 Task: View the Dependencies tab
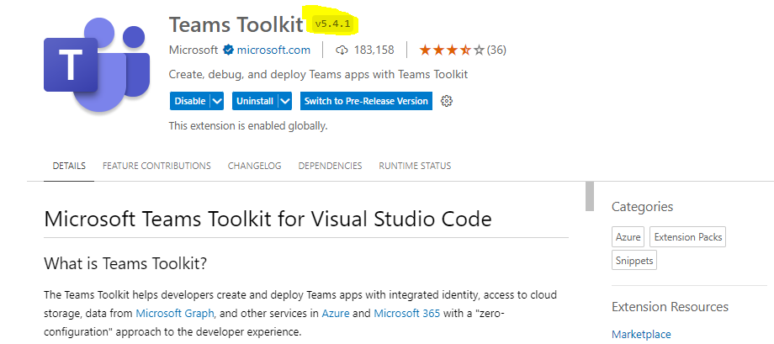click(x=330, y=166)
